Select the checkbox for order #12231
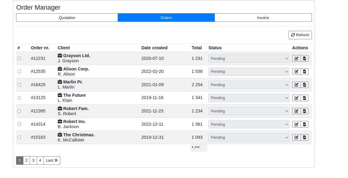 point(19,58)
